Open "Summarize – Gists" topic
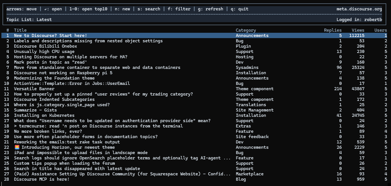Viewport: 391px width, 186px height. (x=35, y=110)
